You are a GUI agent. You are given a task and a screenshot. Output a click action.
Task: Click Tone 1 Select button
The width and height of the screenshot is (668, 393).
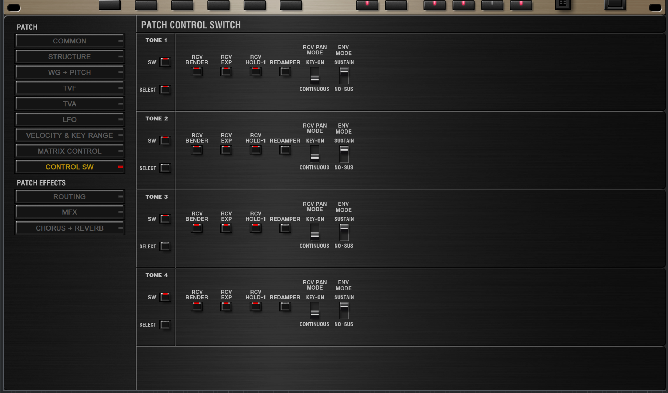click(x=165, y=90)
